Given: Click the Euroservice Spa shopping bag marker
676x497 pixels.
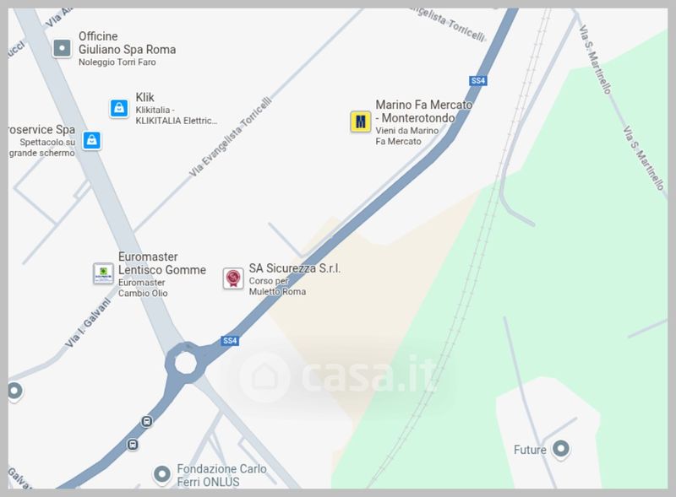Looking at the screenshot, I should [92, 140].
